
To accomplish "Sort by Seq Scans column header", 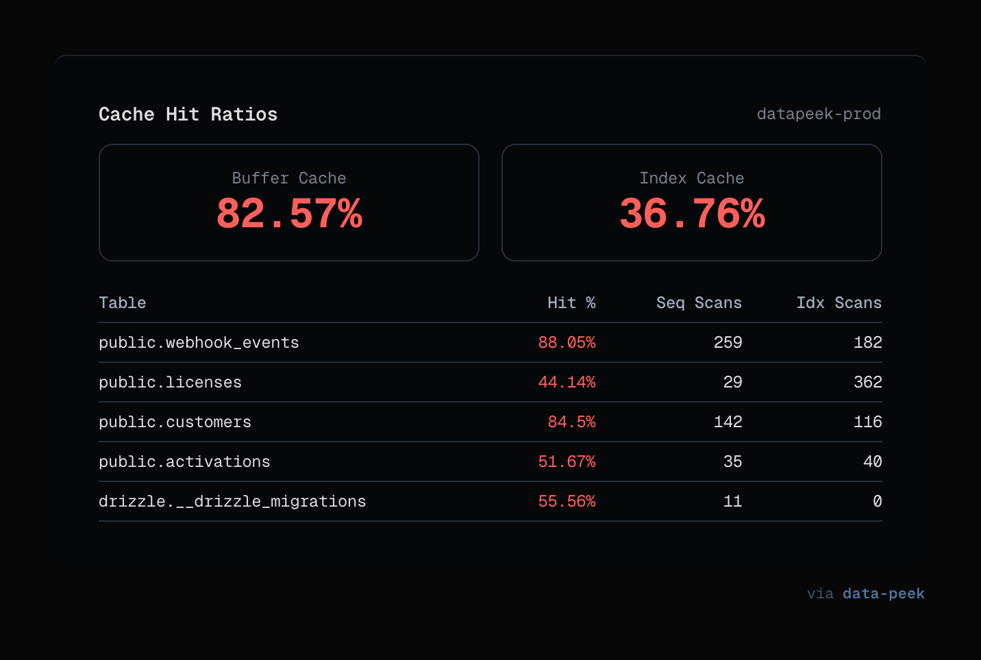I will [x=698, y=303].
